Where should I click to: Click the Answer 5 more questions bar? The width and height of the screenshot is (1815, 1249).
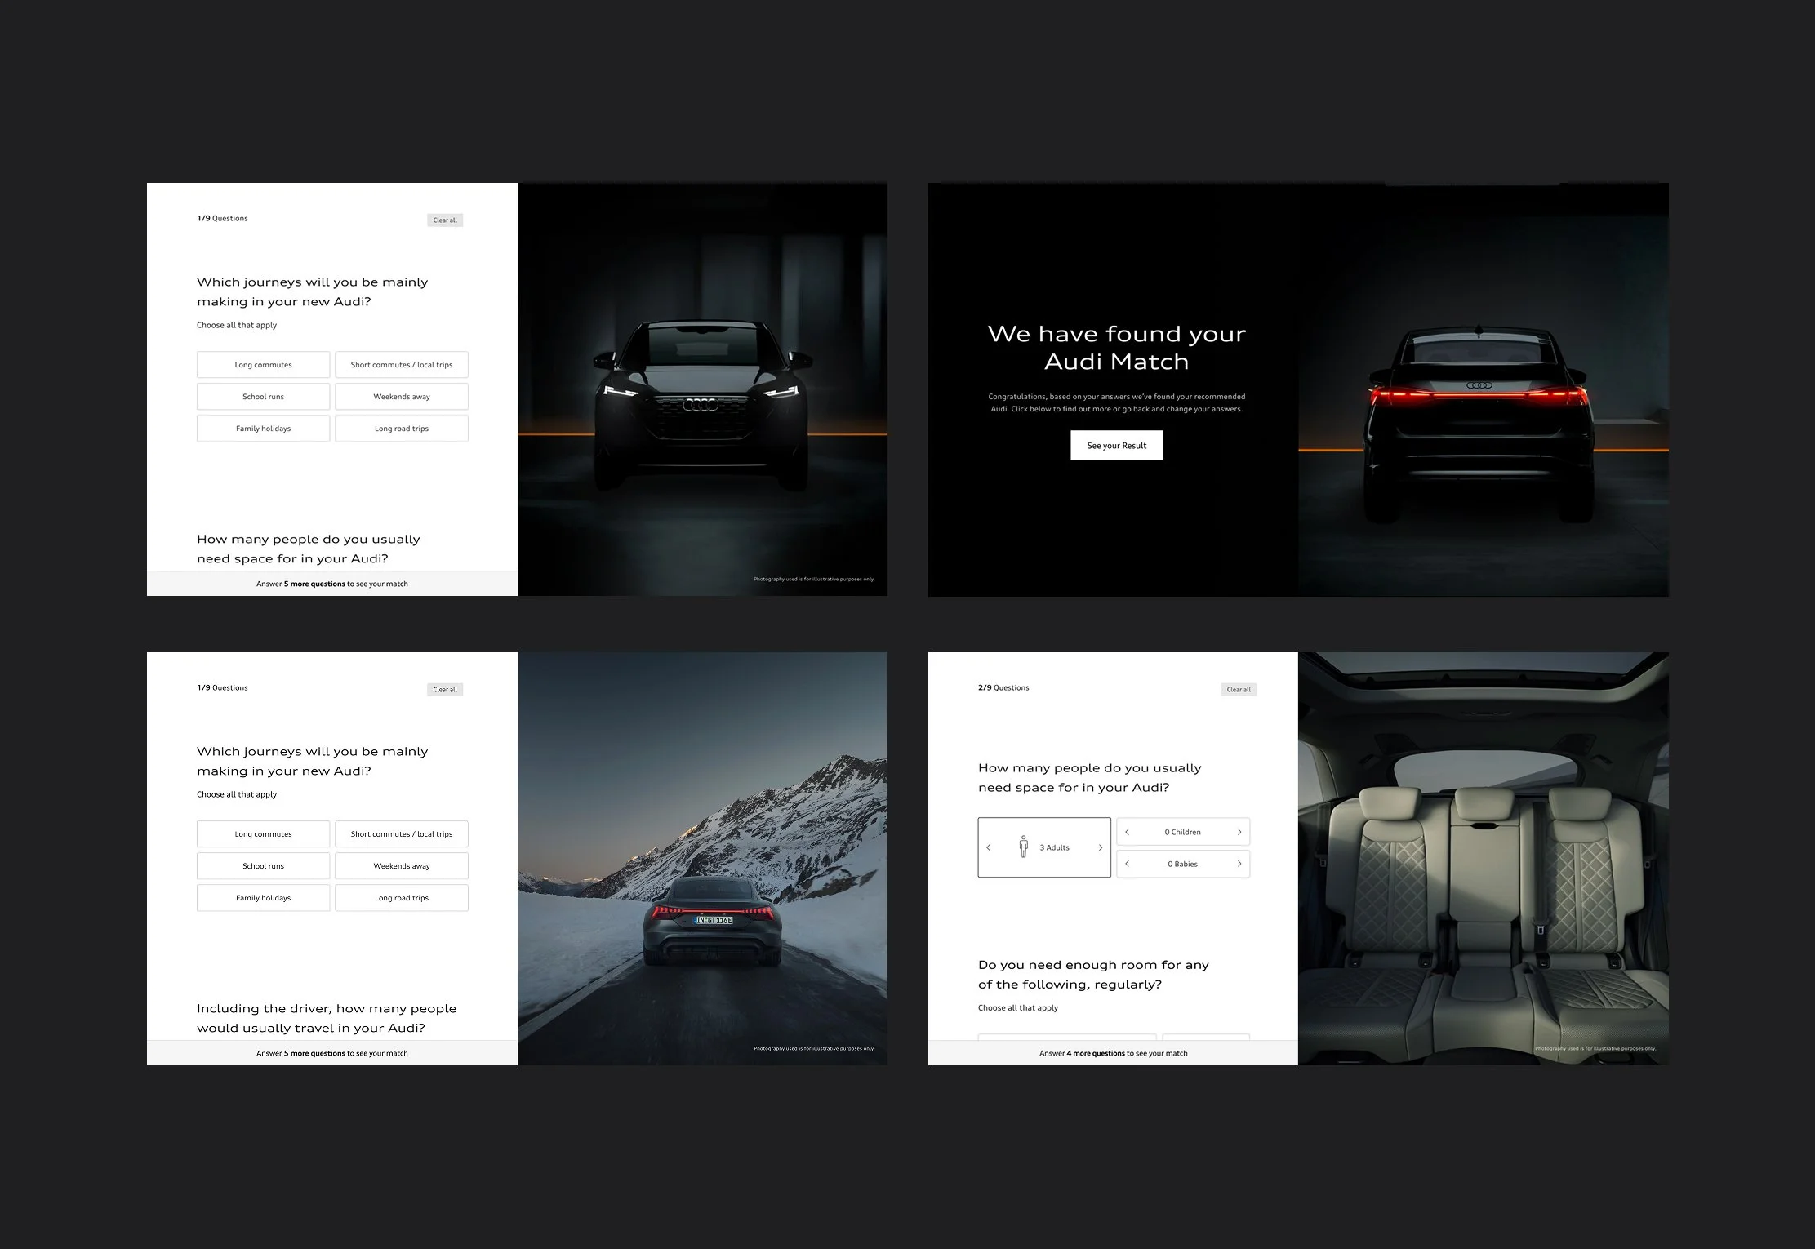pyautogui.click(x=332, y=584)
